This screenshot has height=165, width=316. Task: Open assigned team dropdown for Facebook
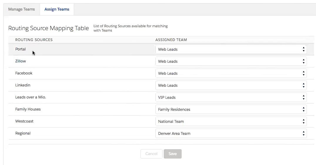231,73
